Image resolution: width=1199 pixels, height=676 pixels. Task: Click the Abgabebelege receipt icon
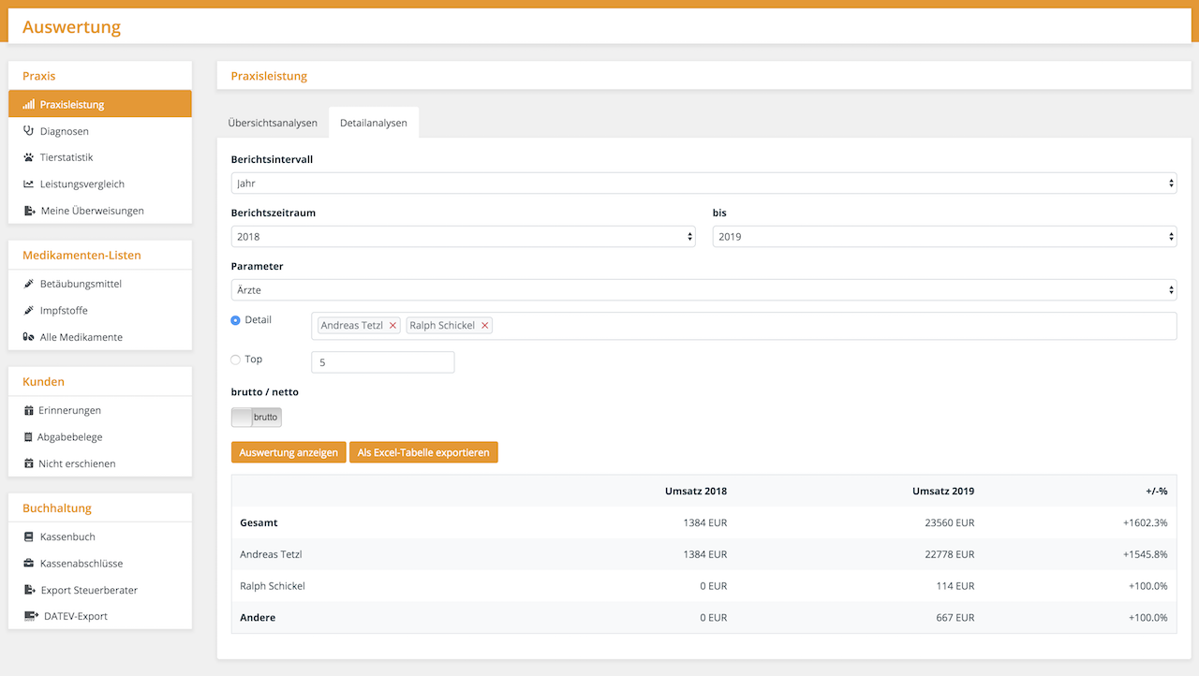28,437
